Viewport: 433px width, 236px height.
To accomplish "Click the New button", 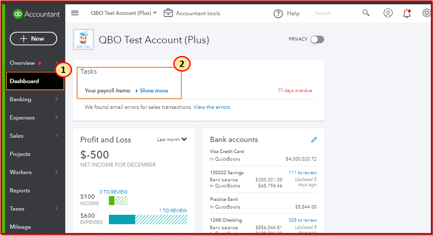I will tap(33, 39).
